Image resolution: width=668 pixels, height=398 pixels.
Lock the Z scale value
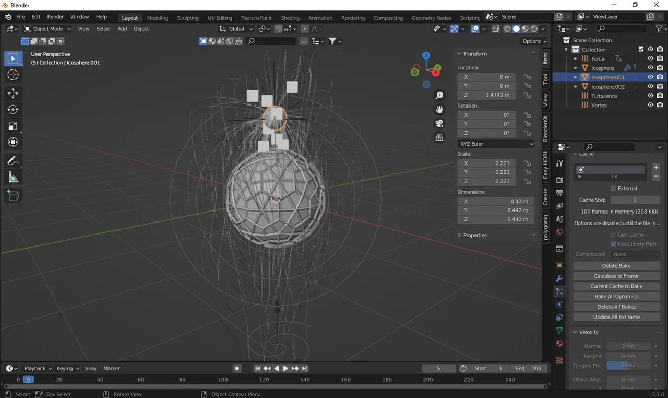[527, 181]
